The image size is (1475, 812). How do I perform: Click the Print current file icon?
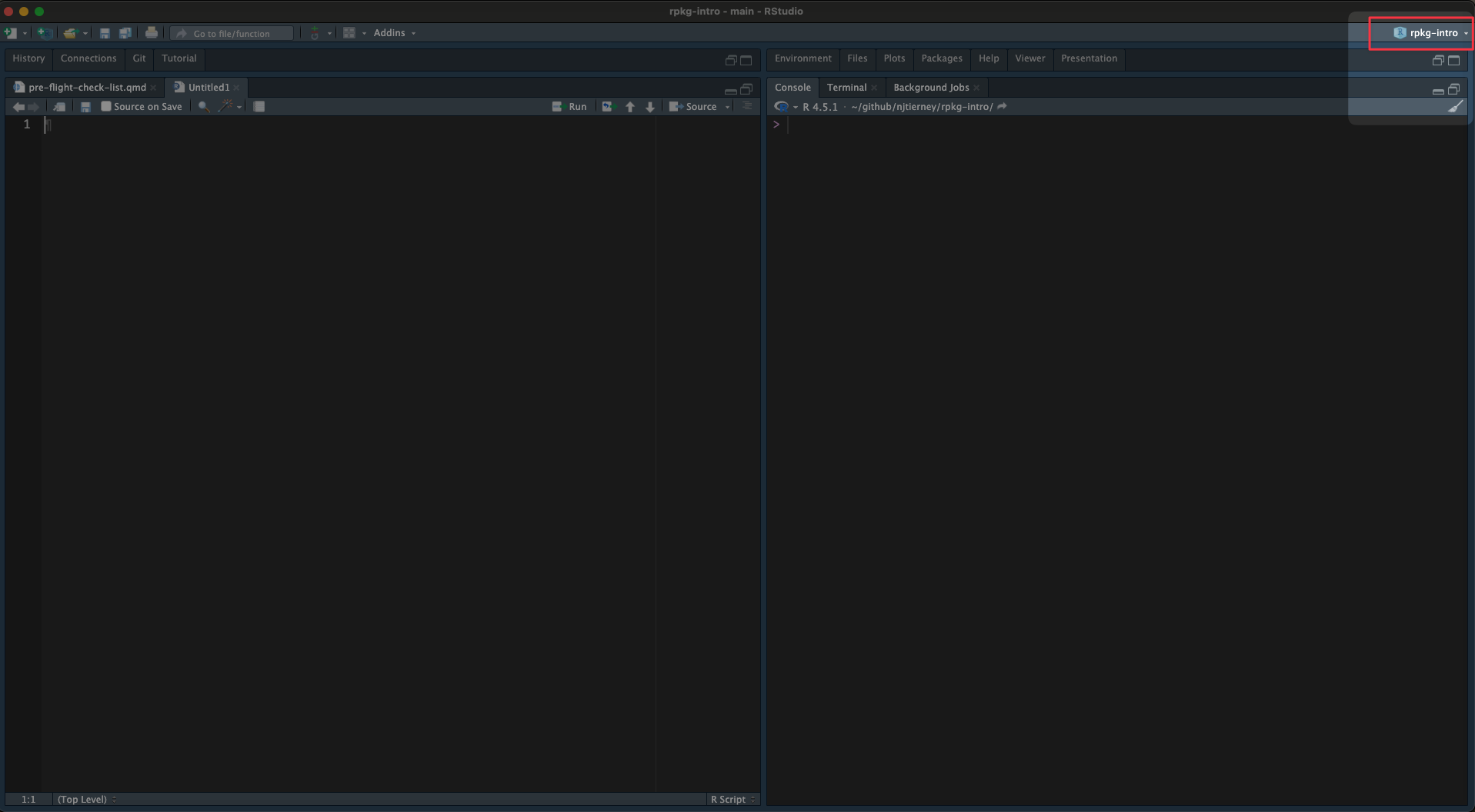point(152,33)
